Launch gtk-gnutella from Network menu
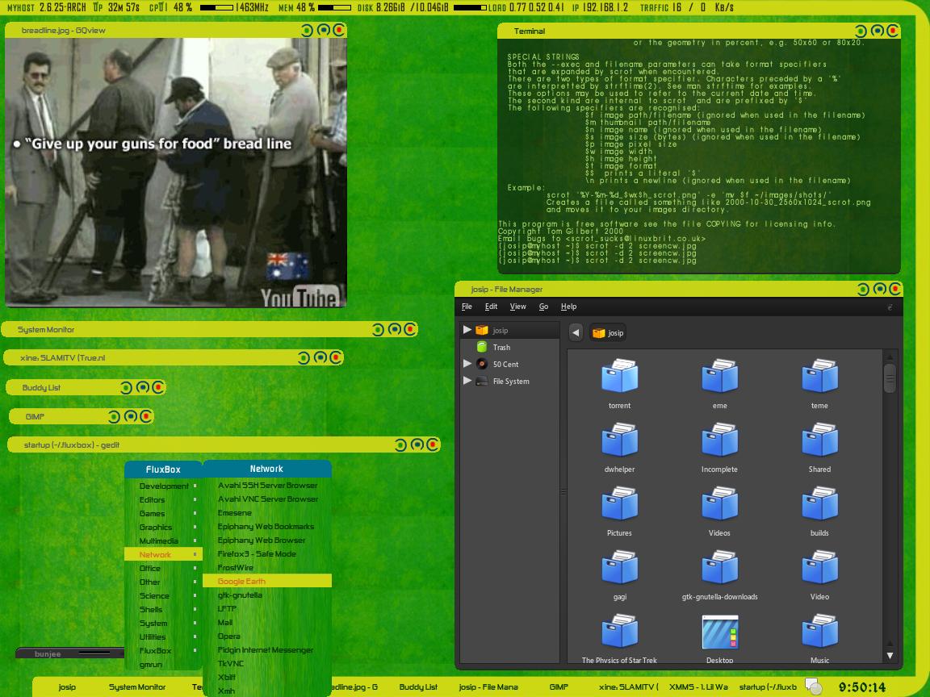The width and height of the screenshot is (930, 697). pyautogui.click(x=267, y=595)
